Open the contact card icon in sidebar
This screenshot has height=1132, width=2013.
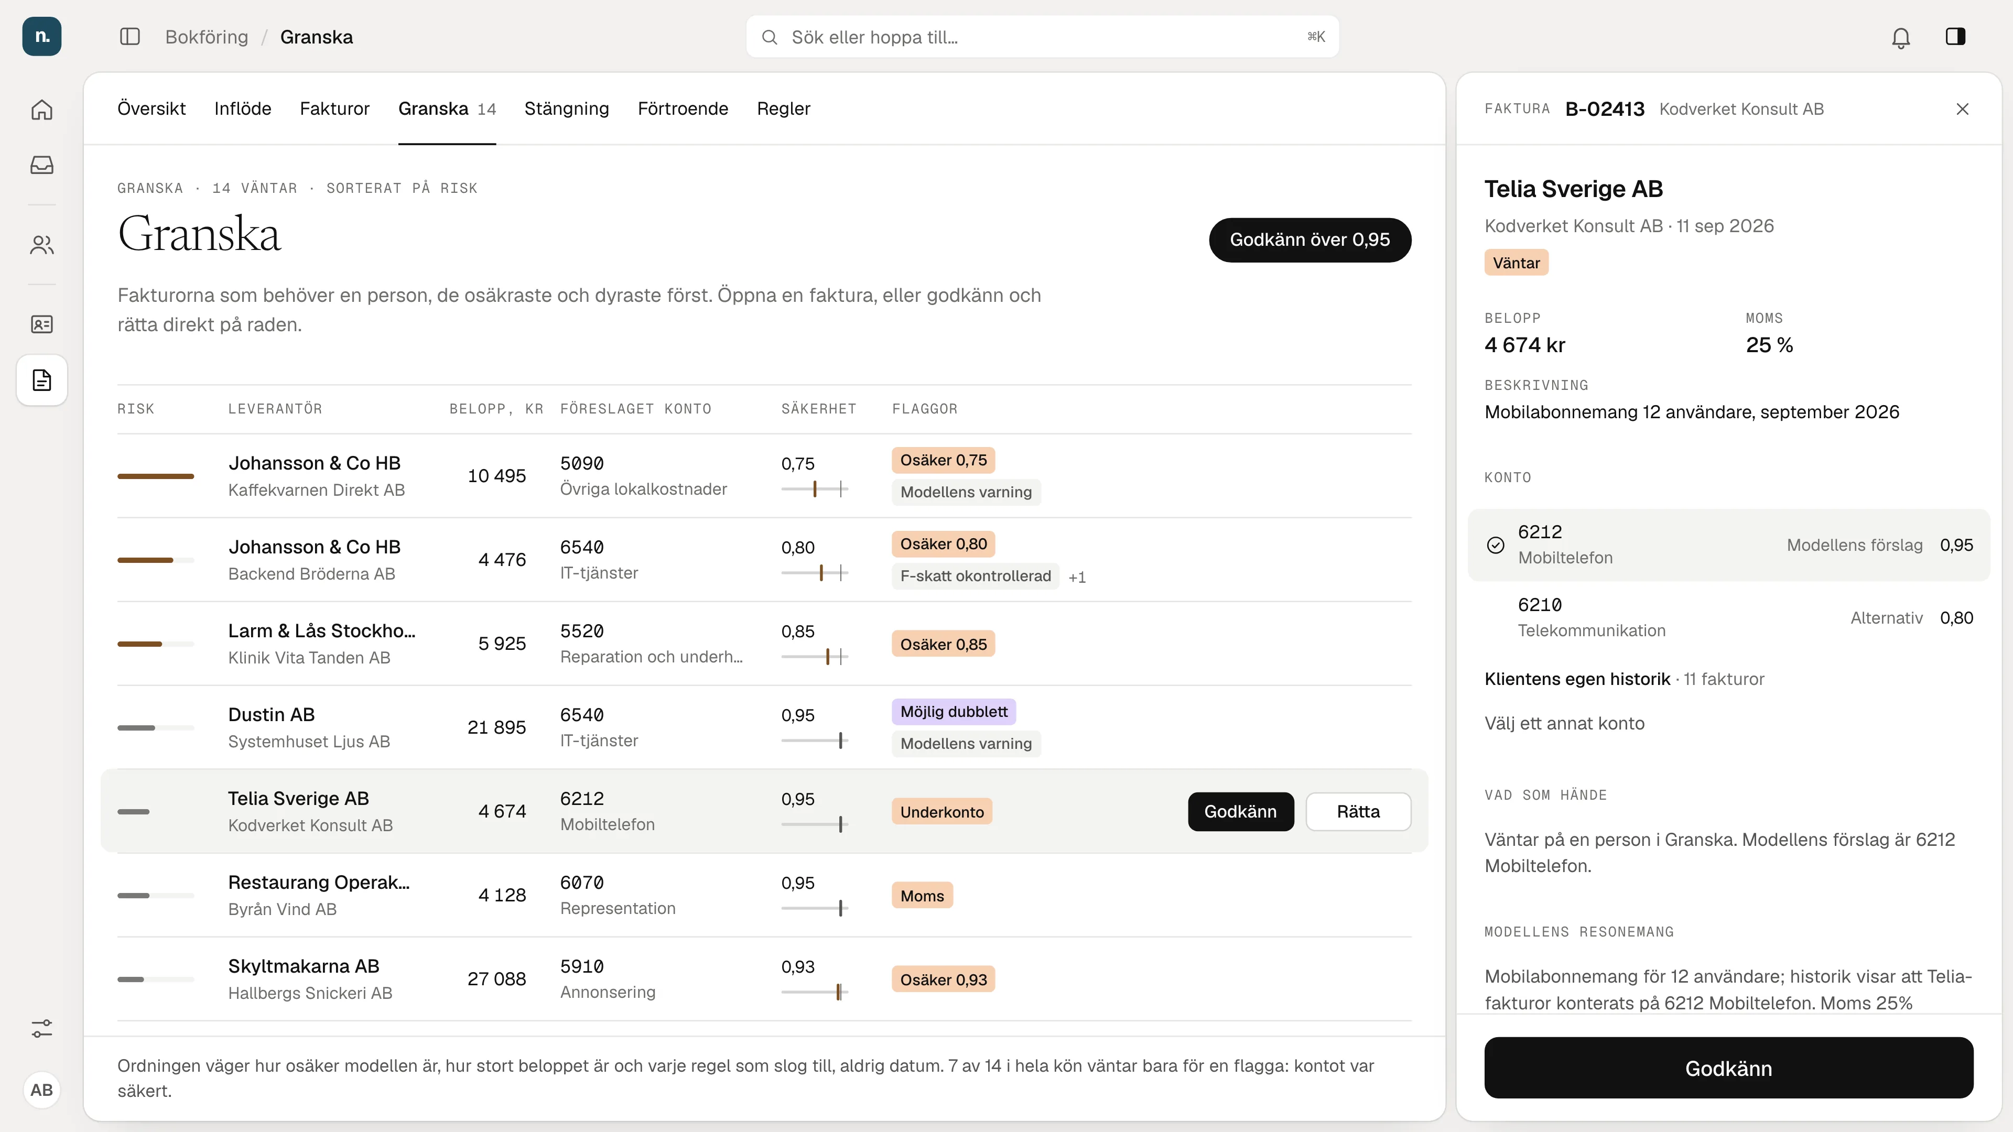click(41, 324)
